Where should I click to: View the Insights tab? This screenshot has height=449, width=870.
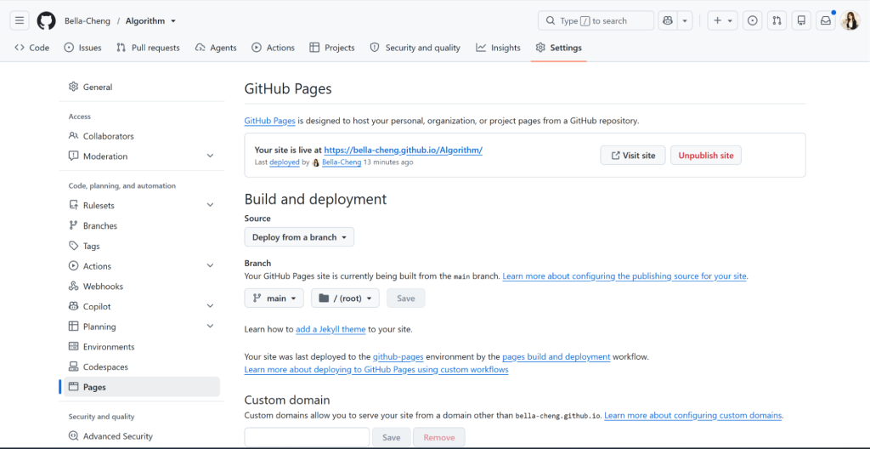tap(498, 48)
